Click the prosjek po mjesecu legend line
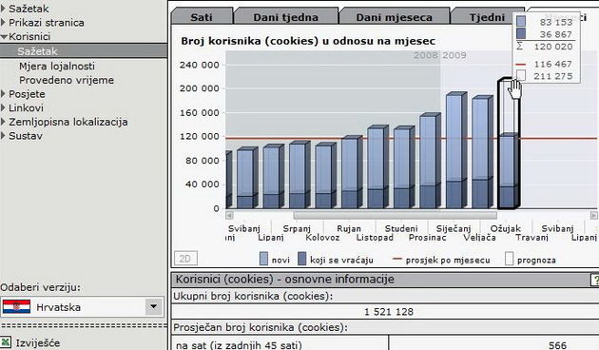 (397, 259)
